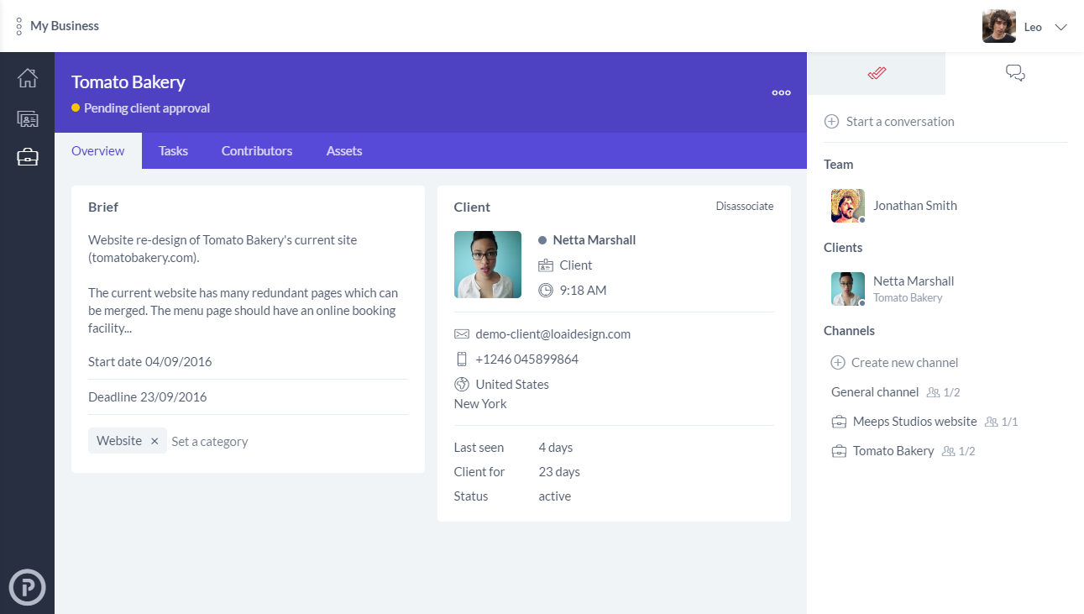The image size is (1084, 614).
Task: Switch to the Contributors tab
Action: pos(257,151)
